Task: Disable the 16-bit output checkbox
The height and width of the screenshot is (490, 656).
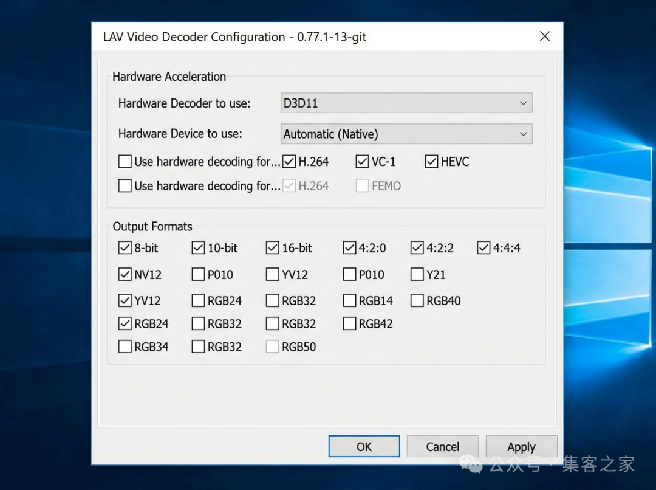Action: (x=273, y=248)
